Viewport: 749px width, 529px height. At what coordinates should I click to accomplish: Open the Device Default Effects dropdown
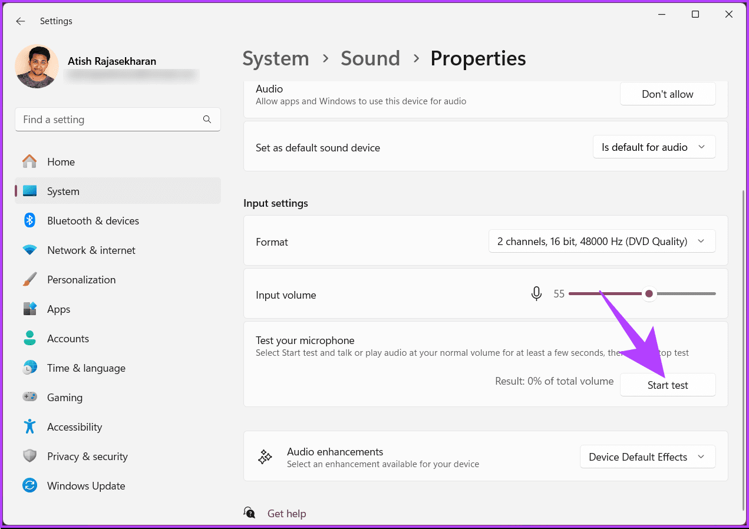(647, 457)
